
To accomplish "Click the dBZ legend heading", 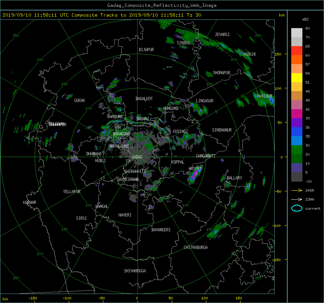I will pos(305,19).
